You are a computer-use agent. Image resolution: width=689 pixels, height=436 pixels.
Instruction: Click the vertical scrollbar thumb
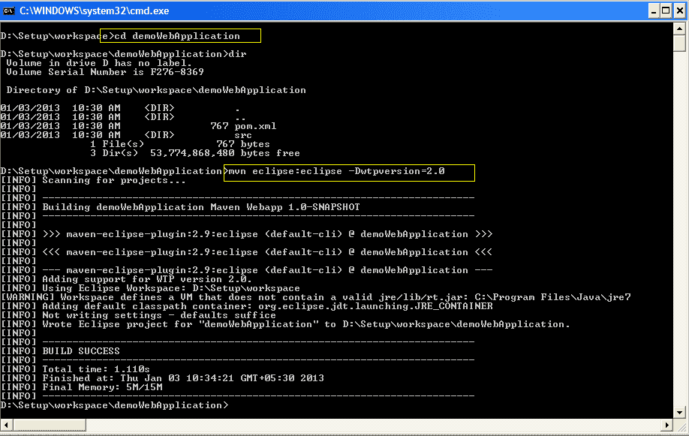679,43
